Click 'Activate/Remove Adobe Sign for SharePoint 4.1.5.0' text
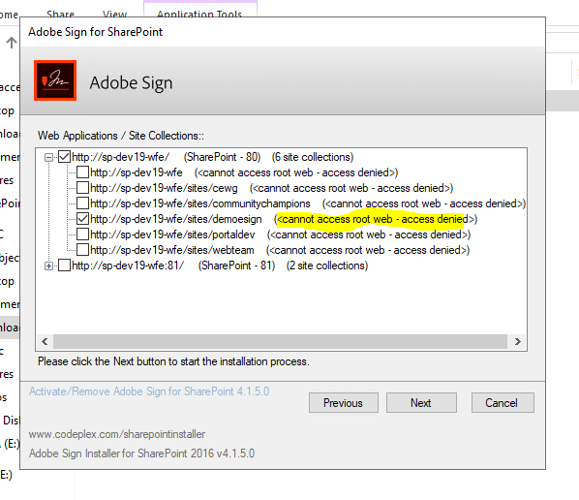The height and width of the screenshot is (500, 579). tap(149, 391)
